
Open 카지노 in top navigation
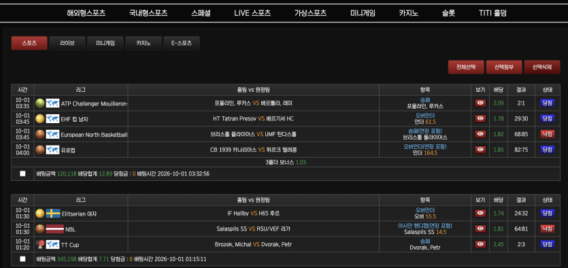tap(409, 14)
